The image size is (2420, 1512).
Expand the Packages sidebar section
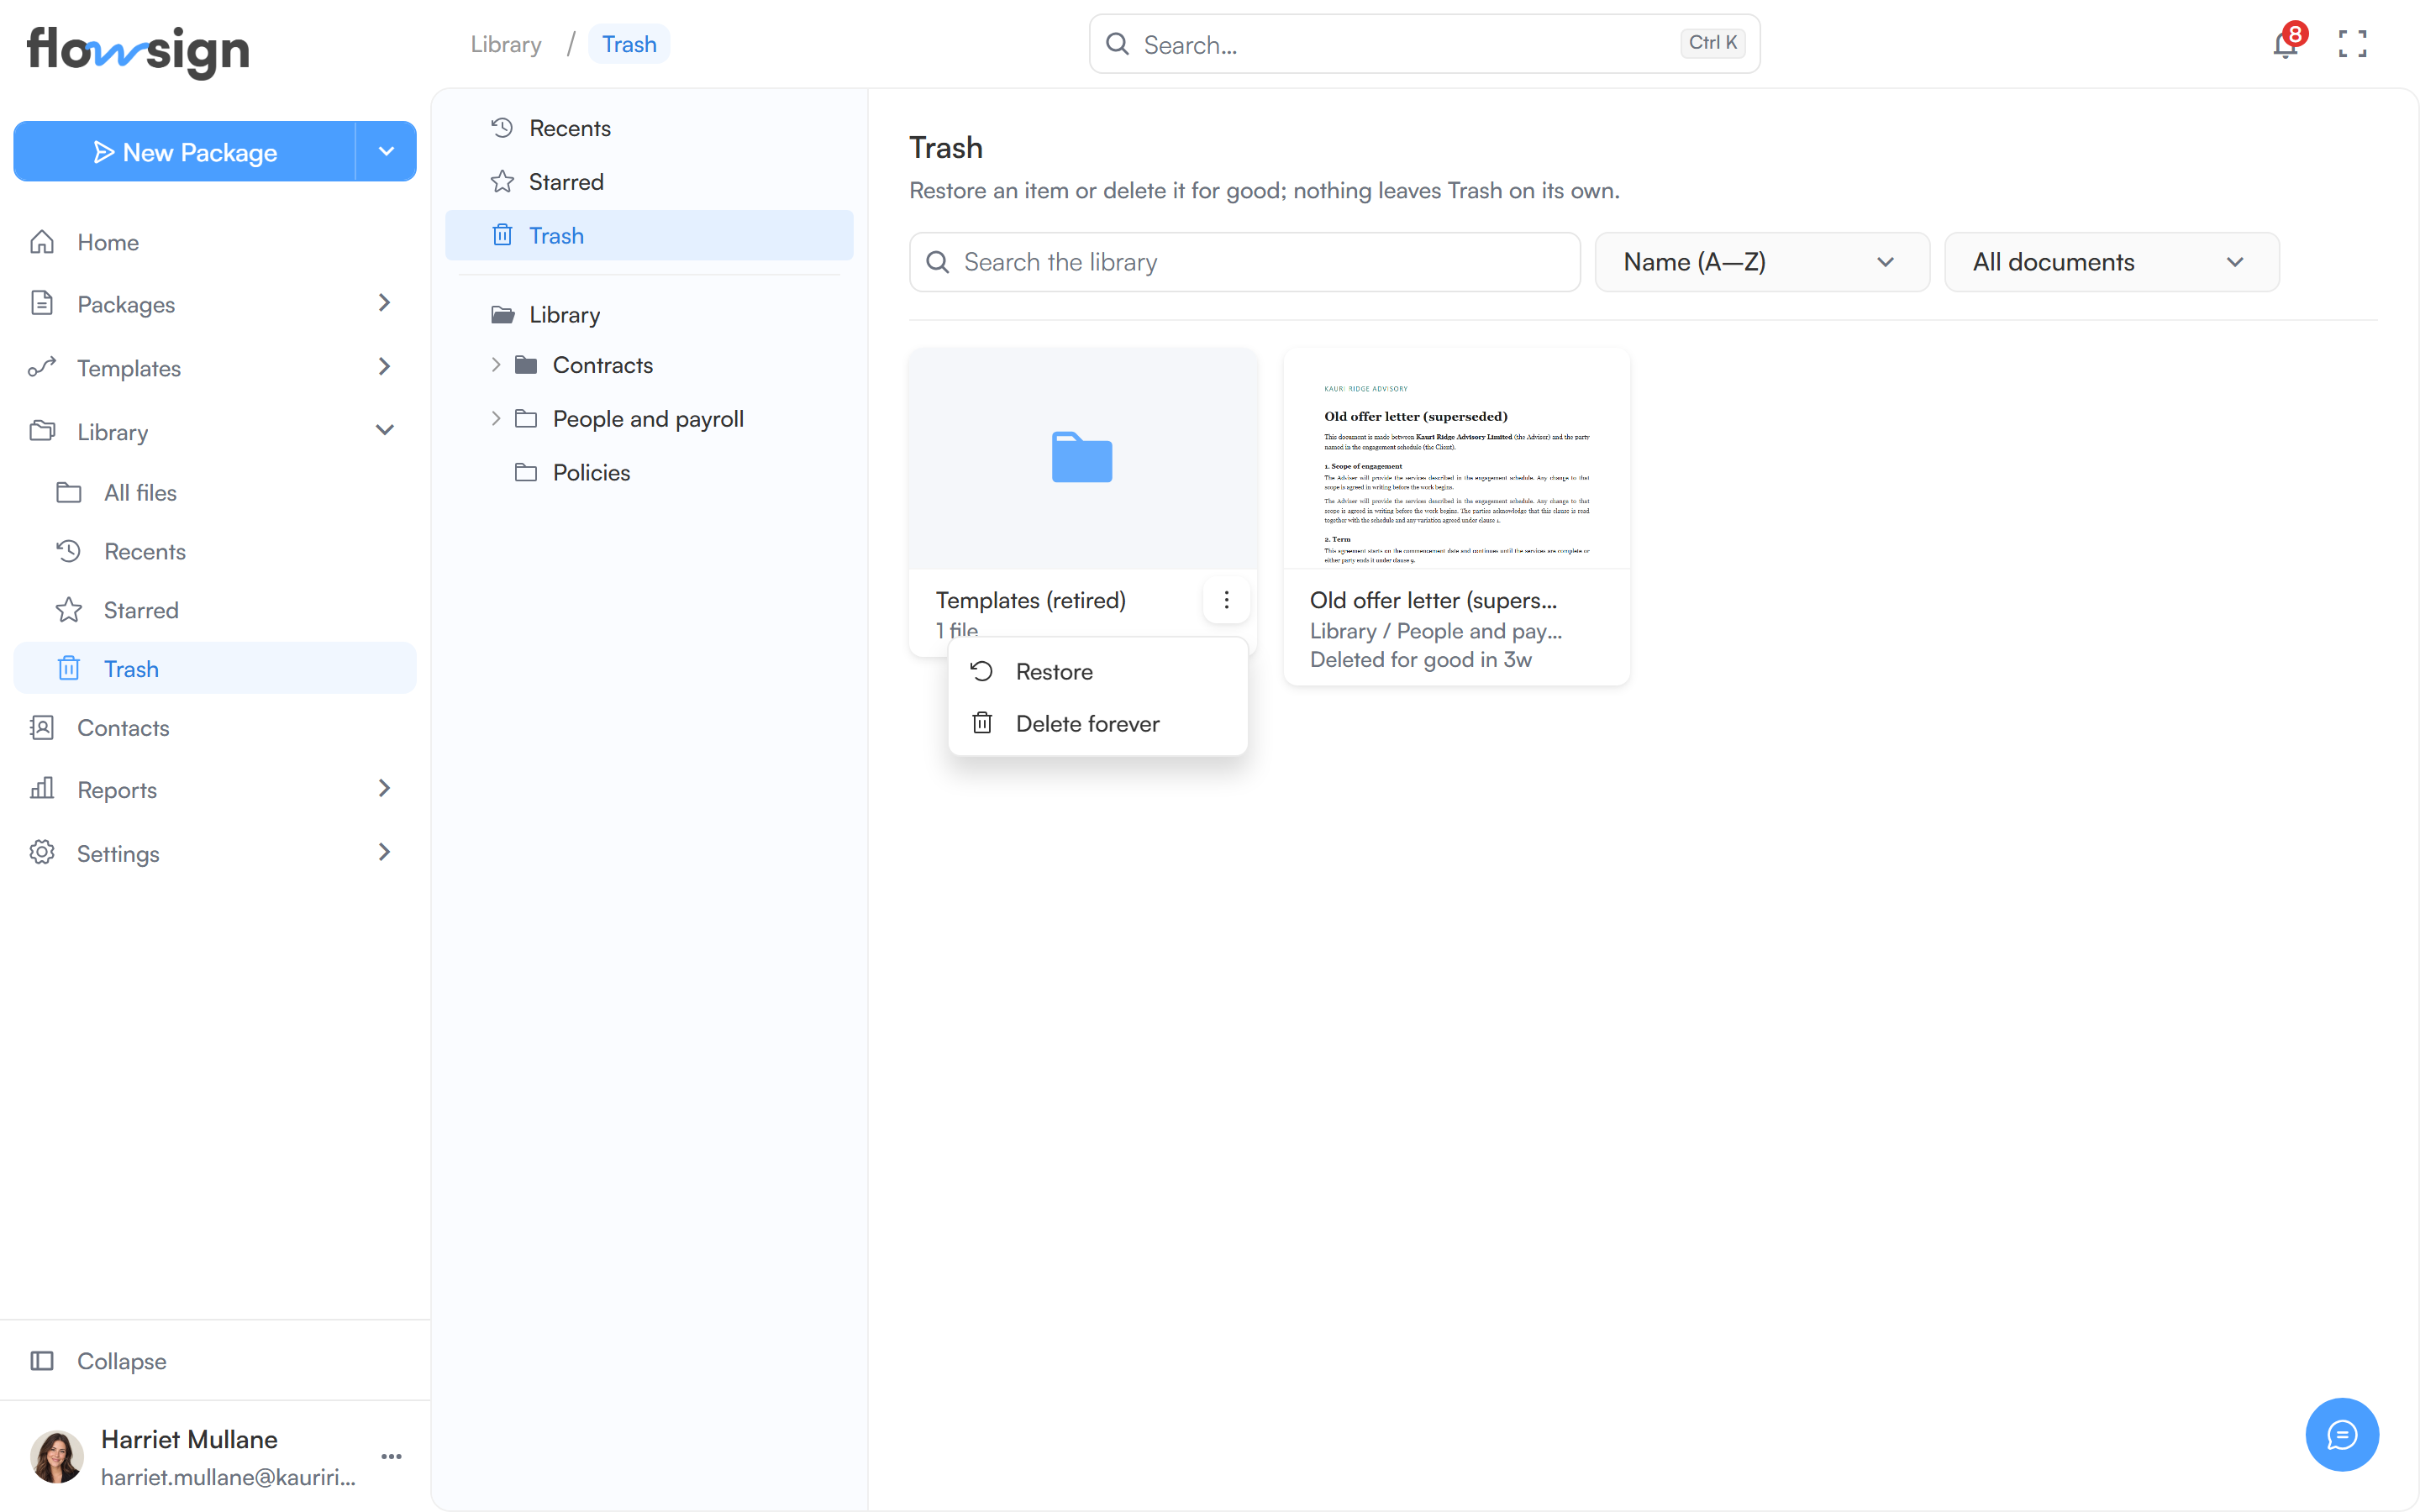click(x=385, y=303)
